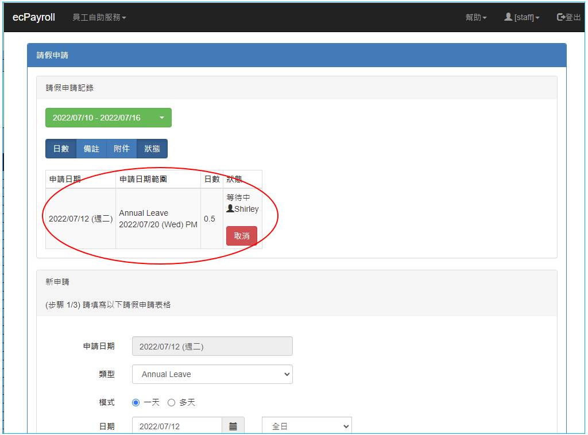
Task: Click the 日期 2022/07/12 input field
Action: tap(177, 426)
